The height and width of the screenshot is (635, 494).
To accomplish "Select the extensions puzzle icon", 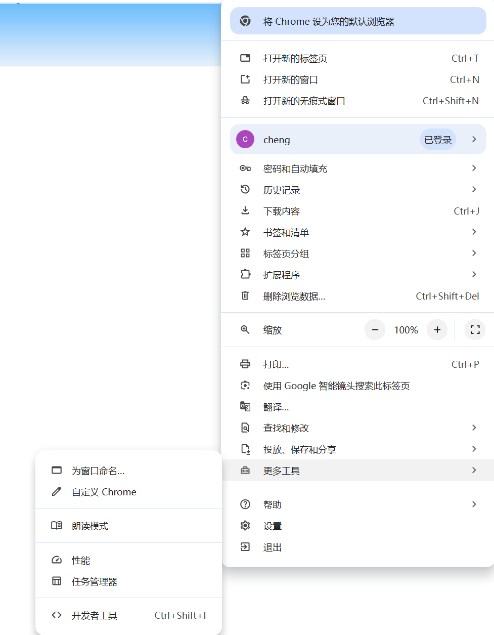I will click(x=245, y=275).
